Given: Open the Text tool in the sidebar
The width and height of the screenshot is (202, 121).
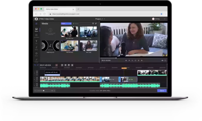Looking at the screenshot, I should click(36, 42).
